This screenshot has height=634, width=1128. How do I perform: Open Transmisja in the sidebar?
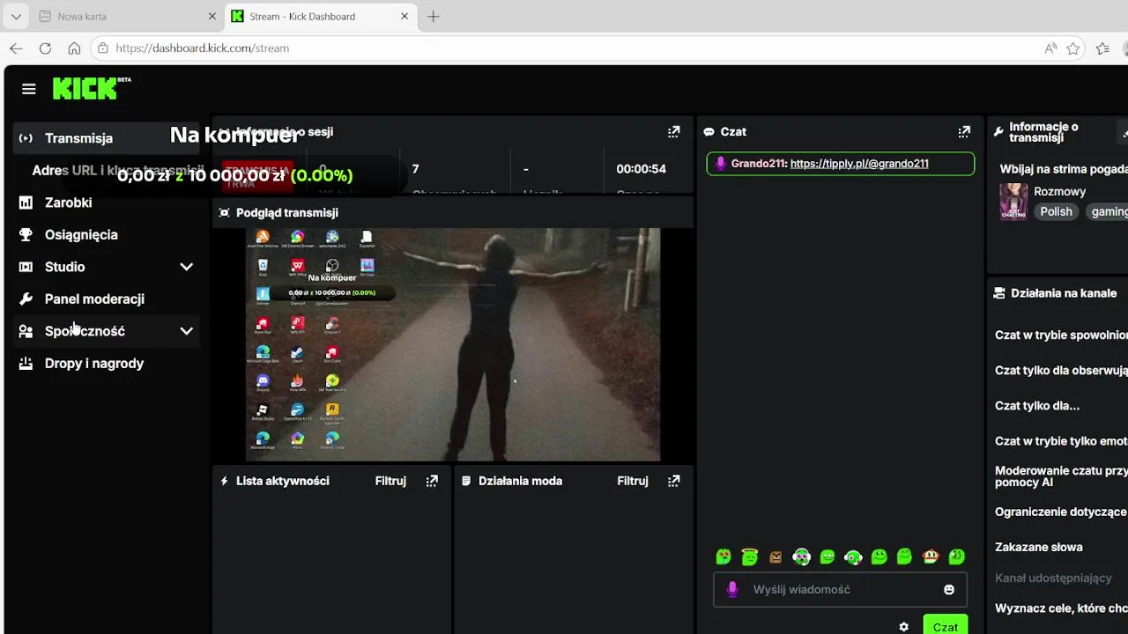(x=106, y=138)
